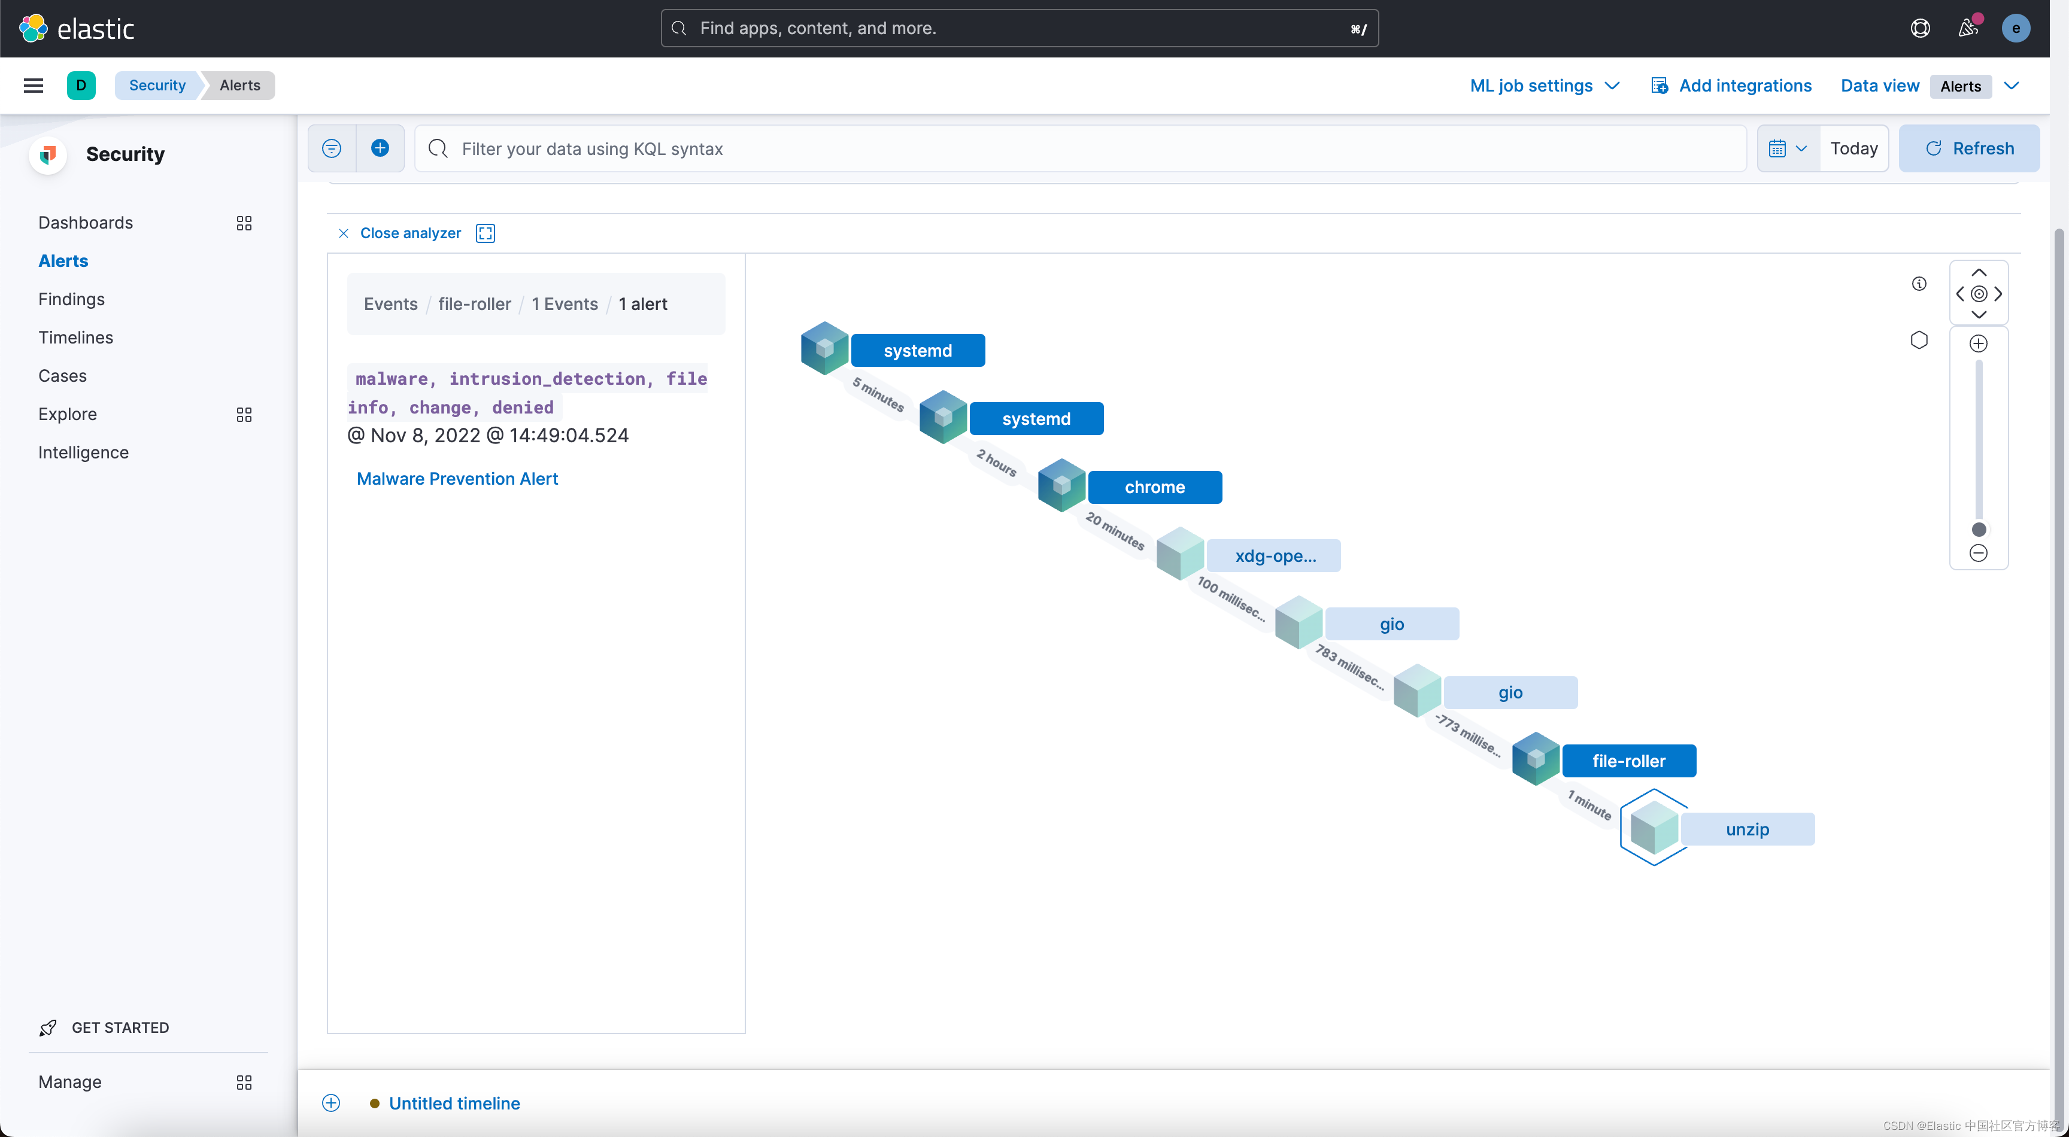Image resolution: width=2069 pixels, height=1137 pixels.
Task: Go to Timelines in sidebar
Action: tap(75, 338)
